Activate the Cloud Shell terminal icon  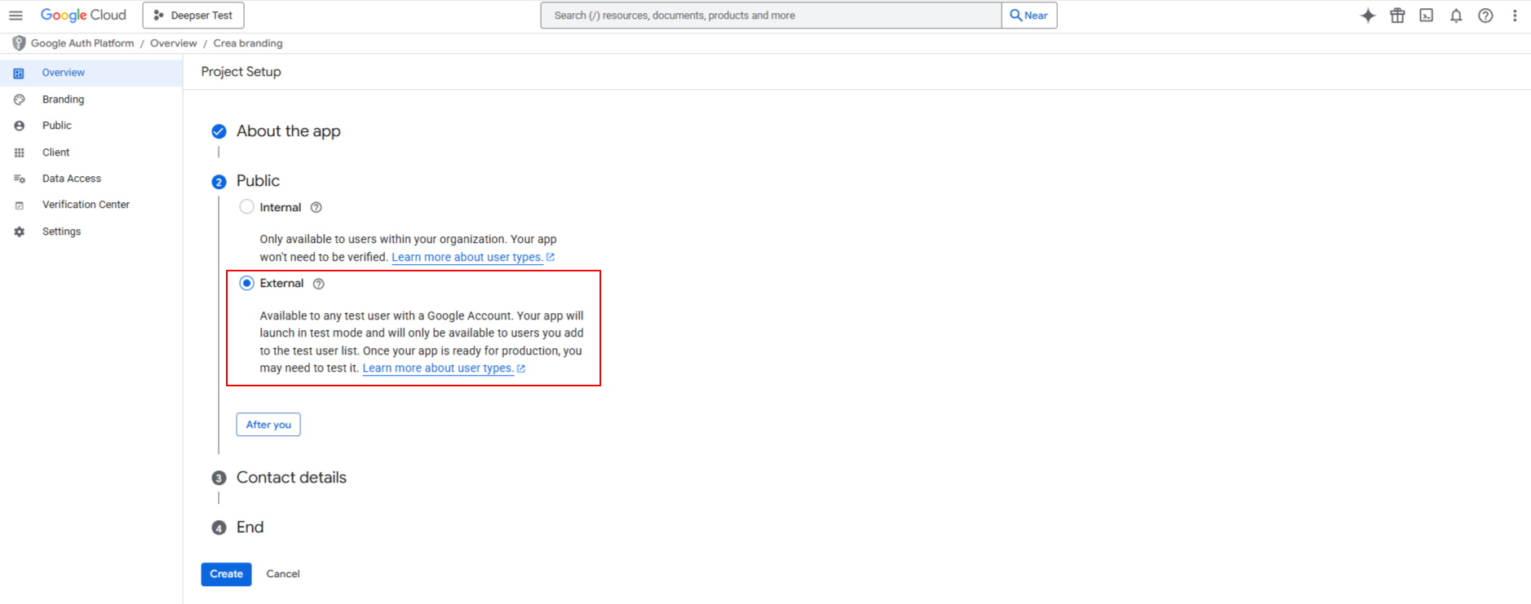(1427, 15)
